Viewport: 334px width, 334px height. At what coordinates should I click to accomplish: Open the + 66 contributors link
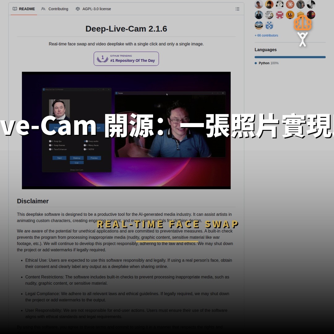[266, 36]
